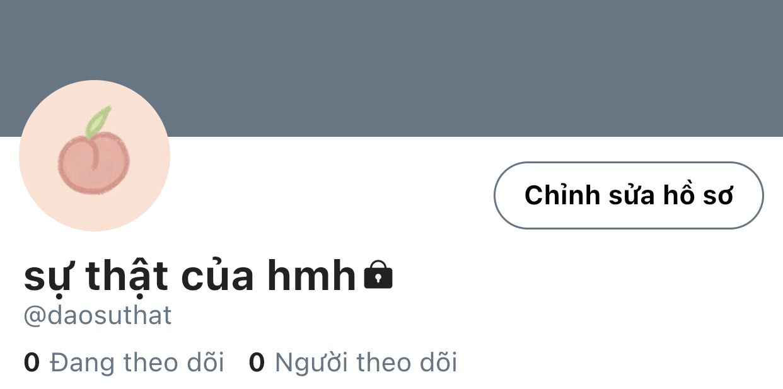Click the light pink avatar background circle
Image resolution: width=783 pixels, height=389 pixels.
click(95, 156)
